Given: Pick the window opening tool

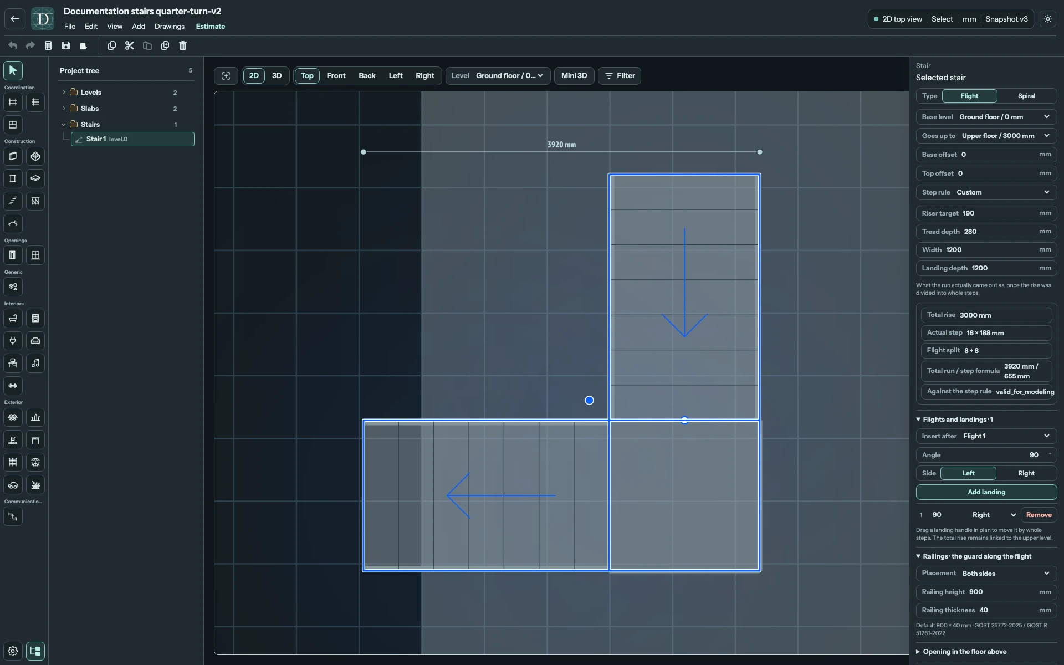Looking at the screenshot, I should click(35, 255).
